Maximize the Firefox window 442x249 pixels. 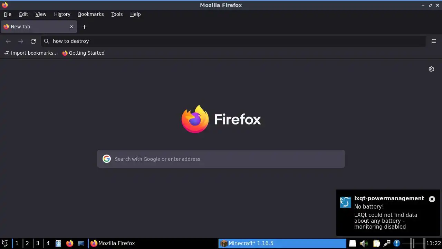(430, 5)
